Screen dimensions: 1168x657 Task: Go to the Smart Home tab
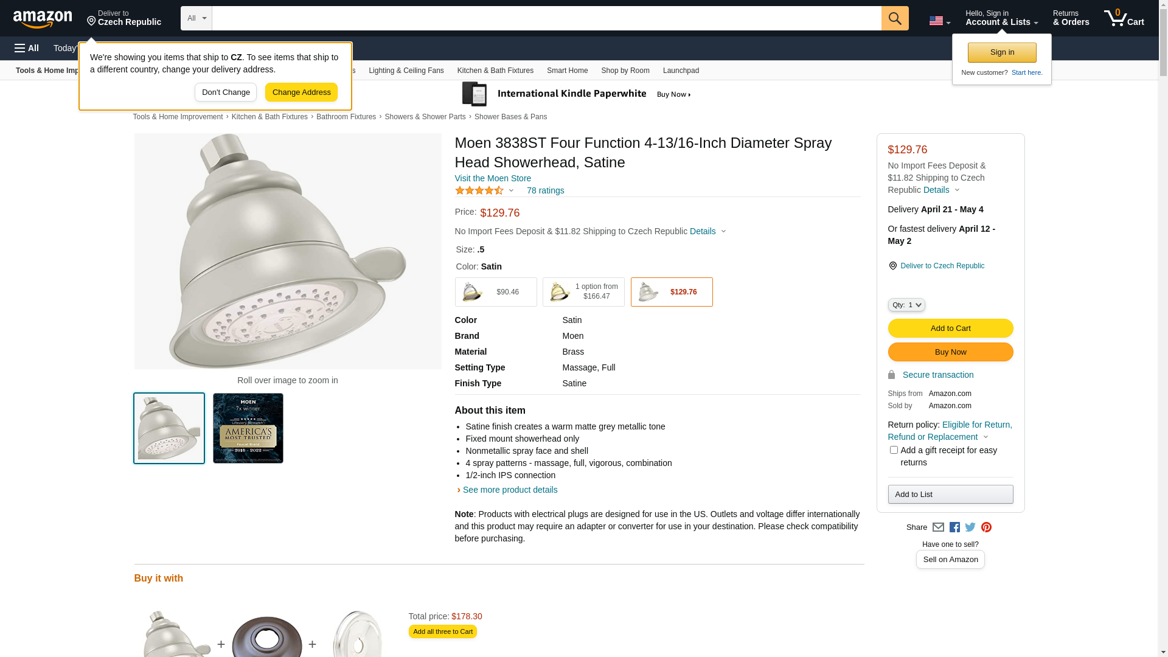click(567, 71)
